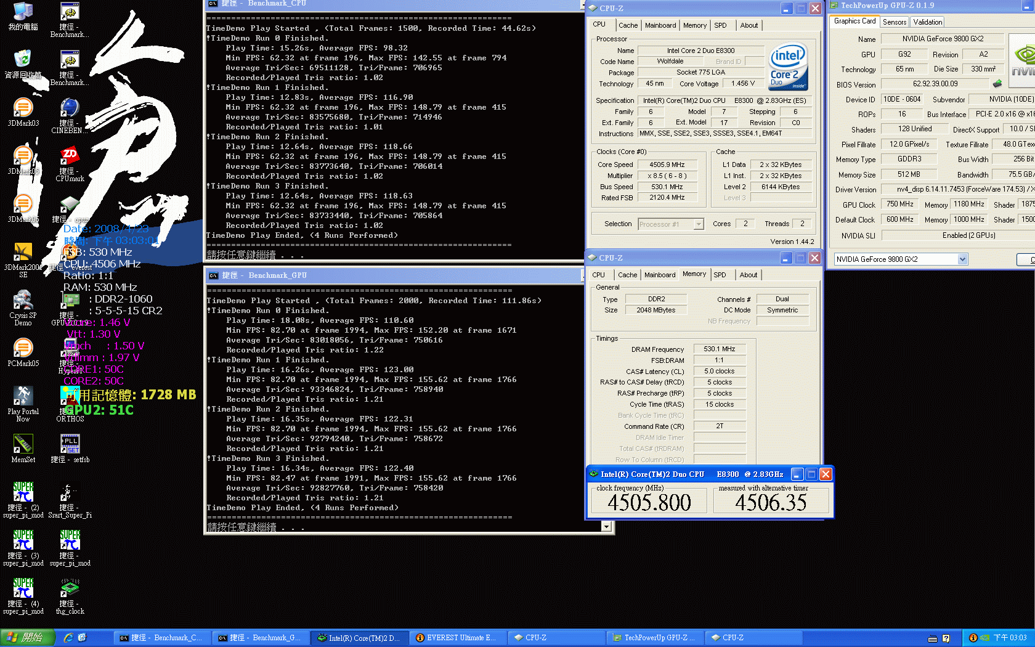This screenshot has height=647, width=1035.
Task: Select the super_pi_mod (3) shortcut icon
Action: [x=23, y=548]
